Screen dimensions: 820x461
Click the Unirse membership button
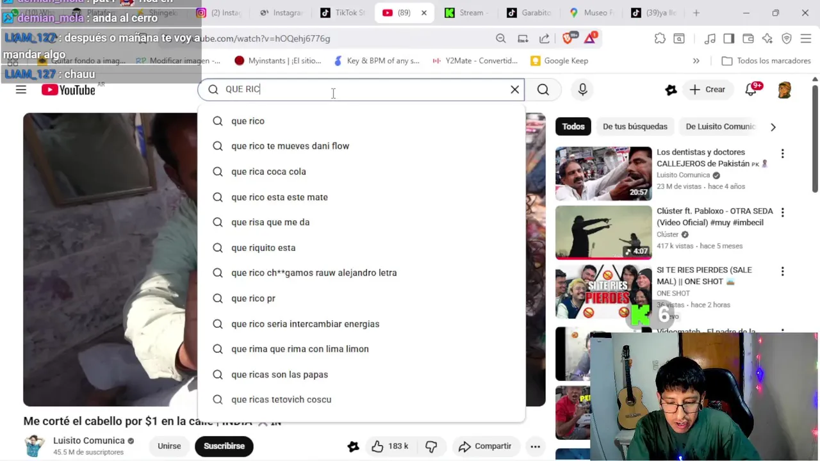click(x=169, y=446)
